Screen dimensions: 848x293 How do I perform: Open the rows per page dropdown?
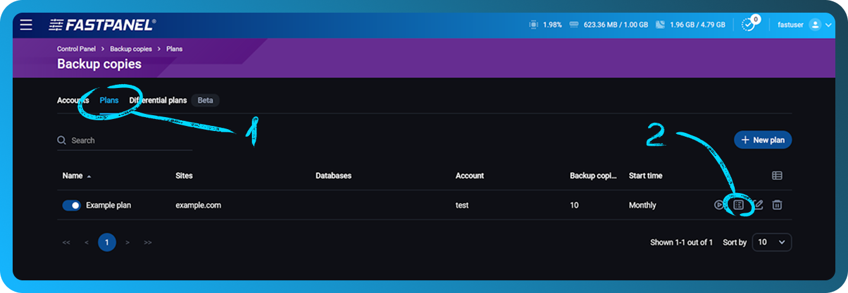tap(771, 242)
